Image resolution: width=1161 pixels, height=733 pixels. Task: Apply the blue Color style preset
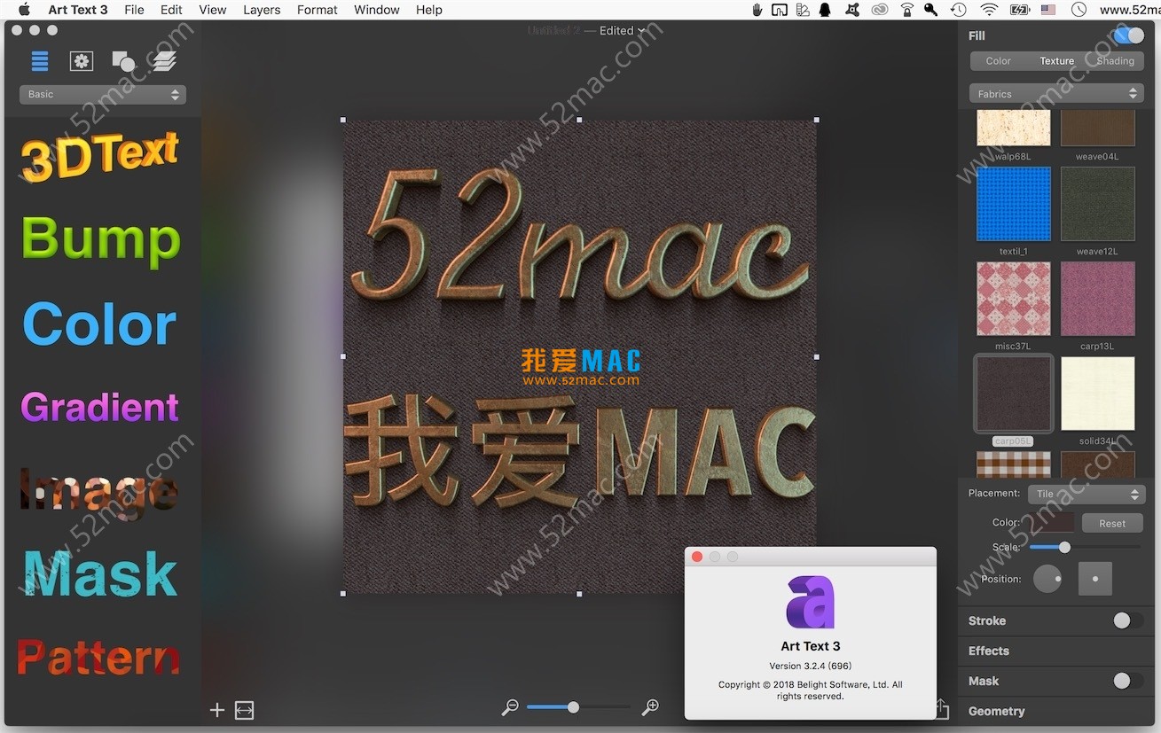(99, 324)
